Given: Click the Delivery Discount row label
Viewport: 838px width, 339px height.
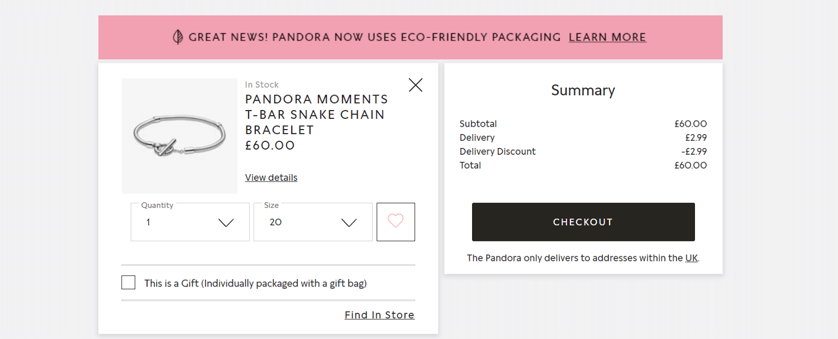Looking at the screenshot, I should 497,151.
